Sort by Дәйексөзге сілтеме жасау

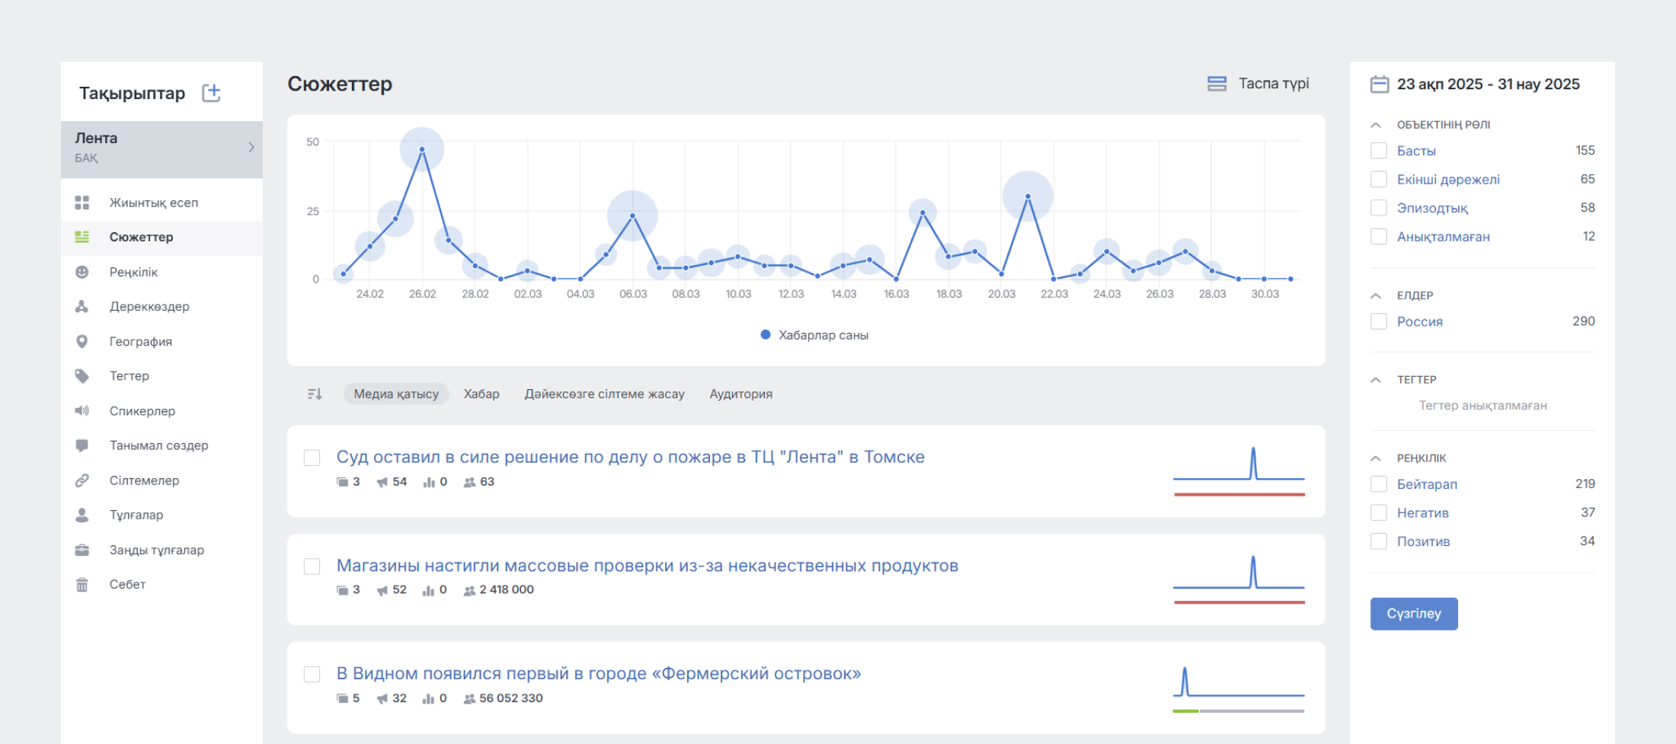(604, 394)
